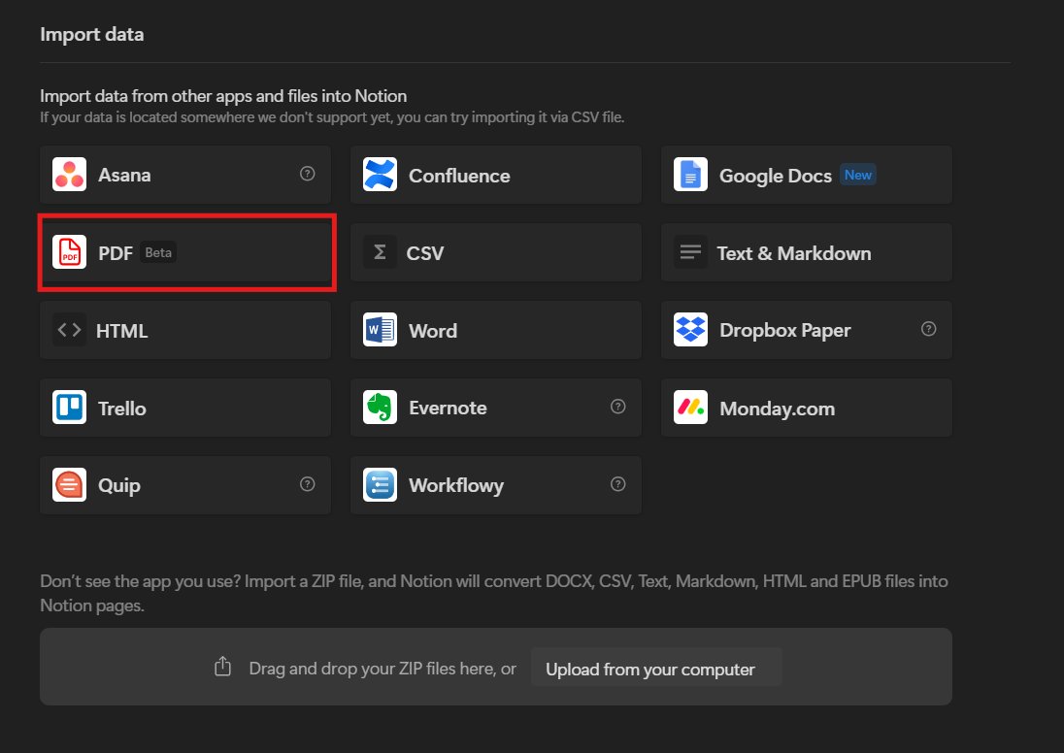Choose Workflowy import
The height and width of the screenshot is (753, 1064).
(x=496, y=485)
